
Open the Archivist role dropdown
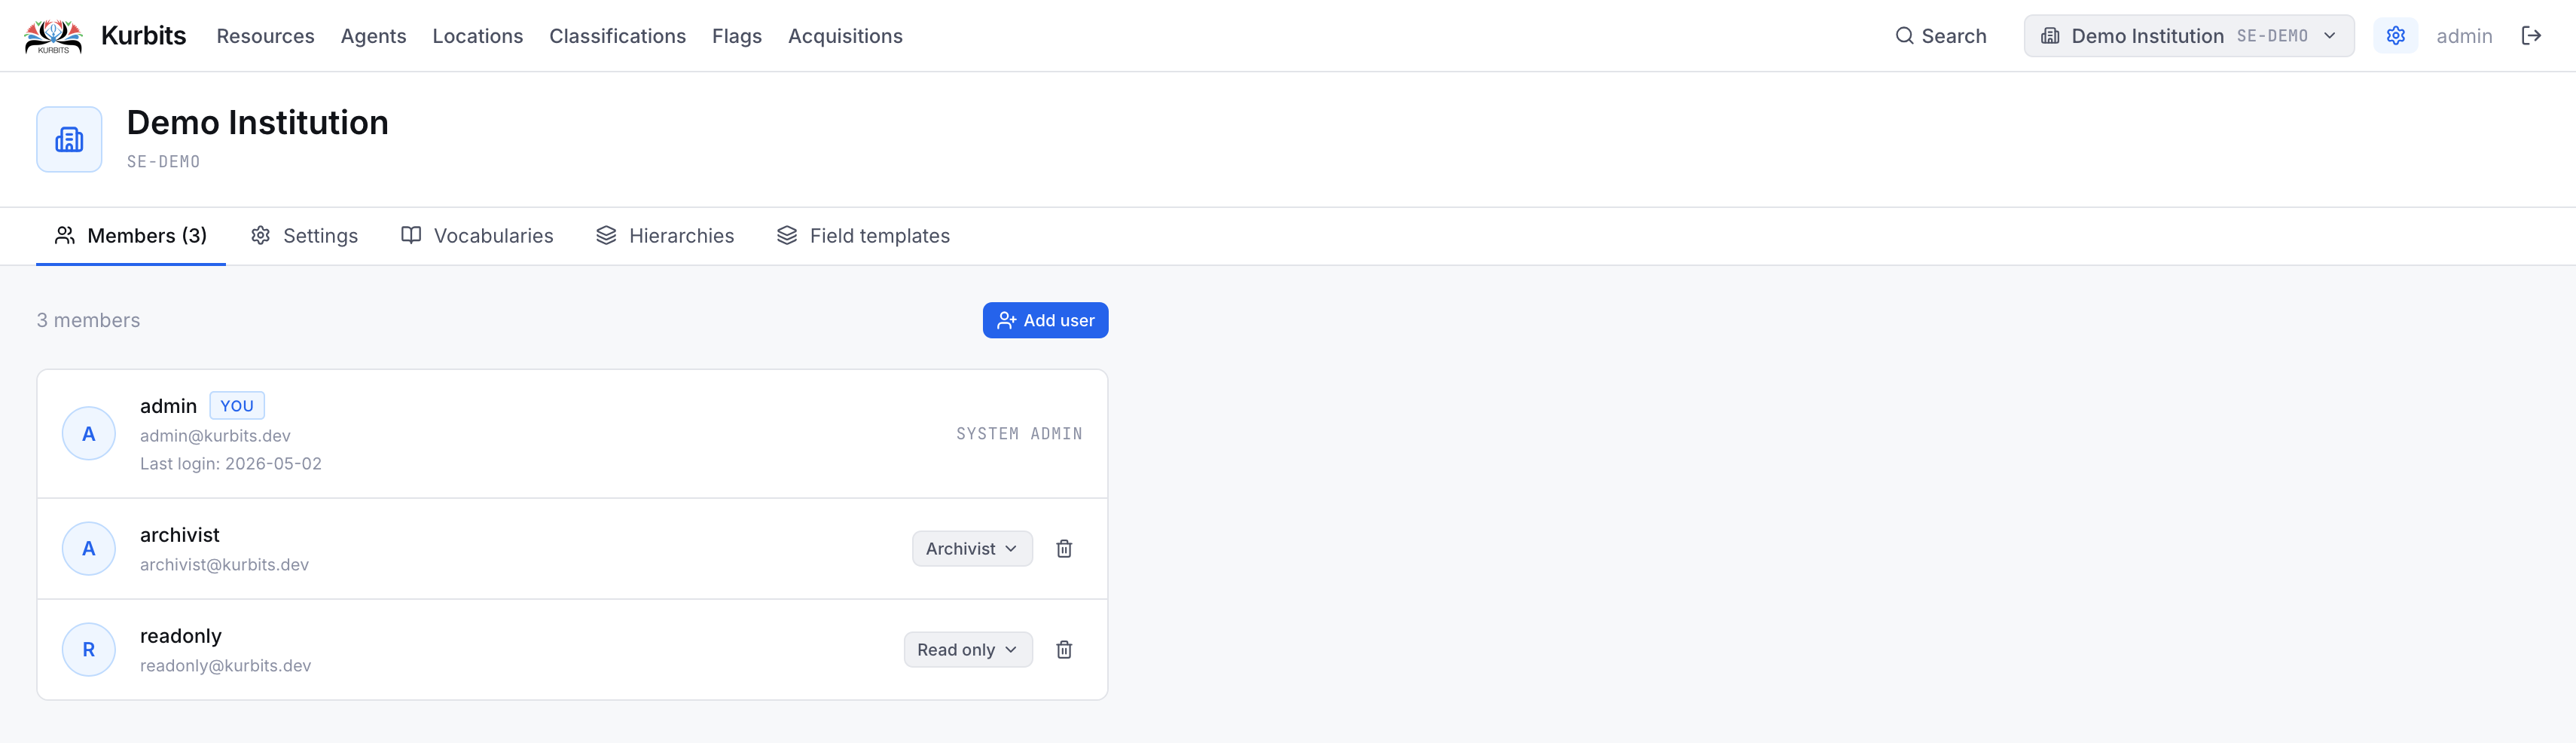[971, 548]
